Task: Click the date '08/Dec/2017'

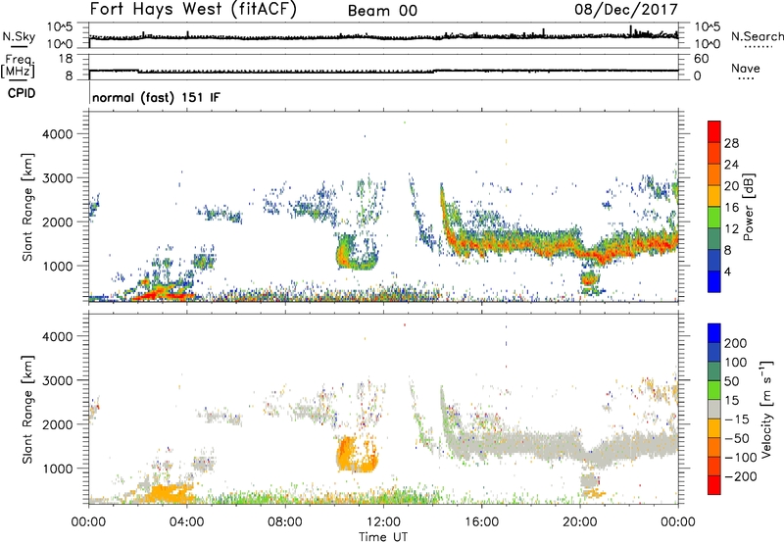Action: coord(625,9)
